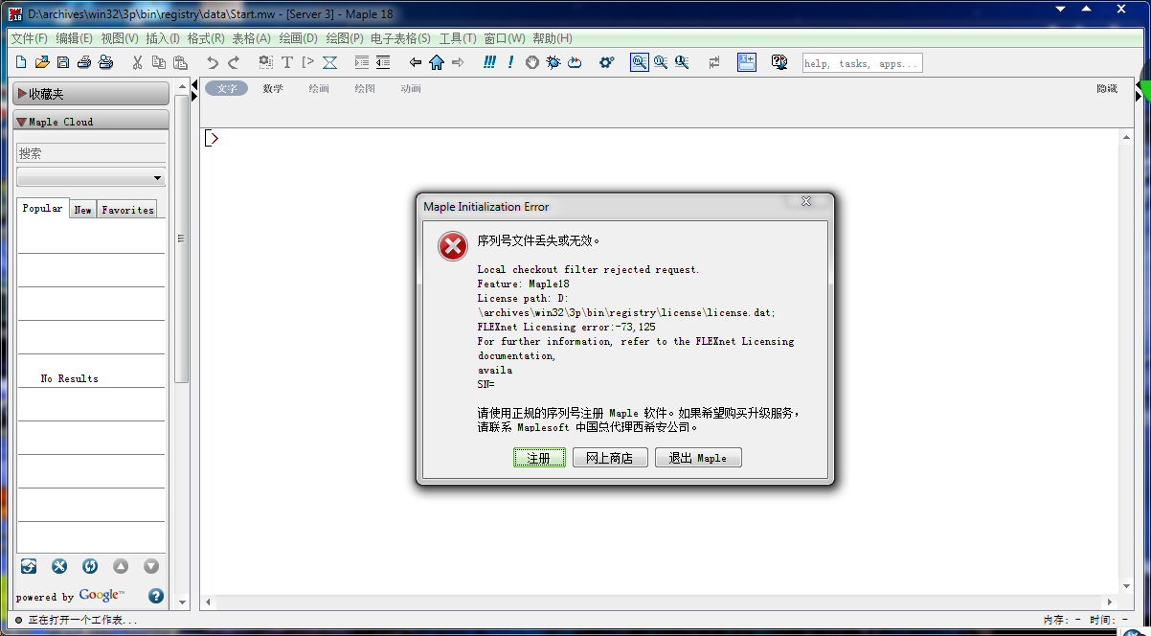This screenshot has height=636, width=1151.
Task: Click the copy icon in toolbar
Action: (x=159, y=63)
